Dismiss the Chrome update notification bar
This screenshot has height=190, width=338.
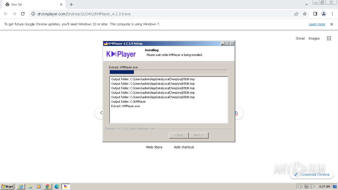tap(332, 24)
